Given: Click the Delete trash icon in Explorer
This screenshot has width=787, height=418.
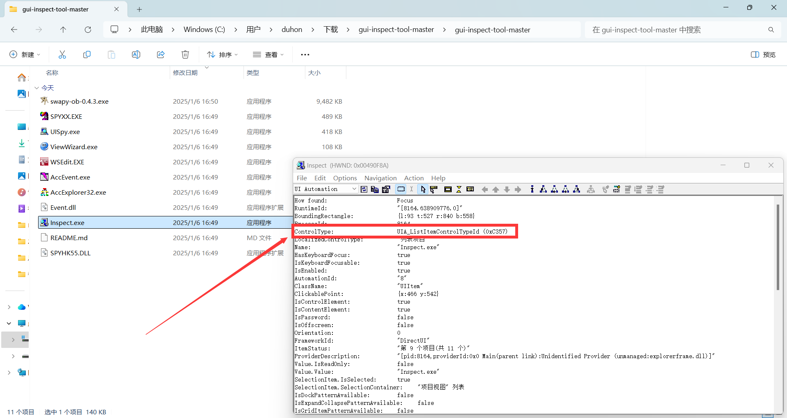Looking at the screenshot, I should click(185, 55).
